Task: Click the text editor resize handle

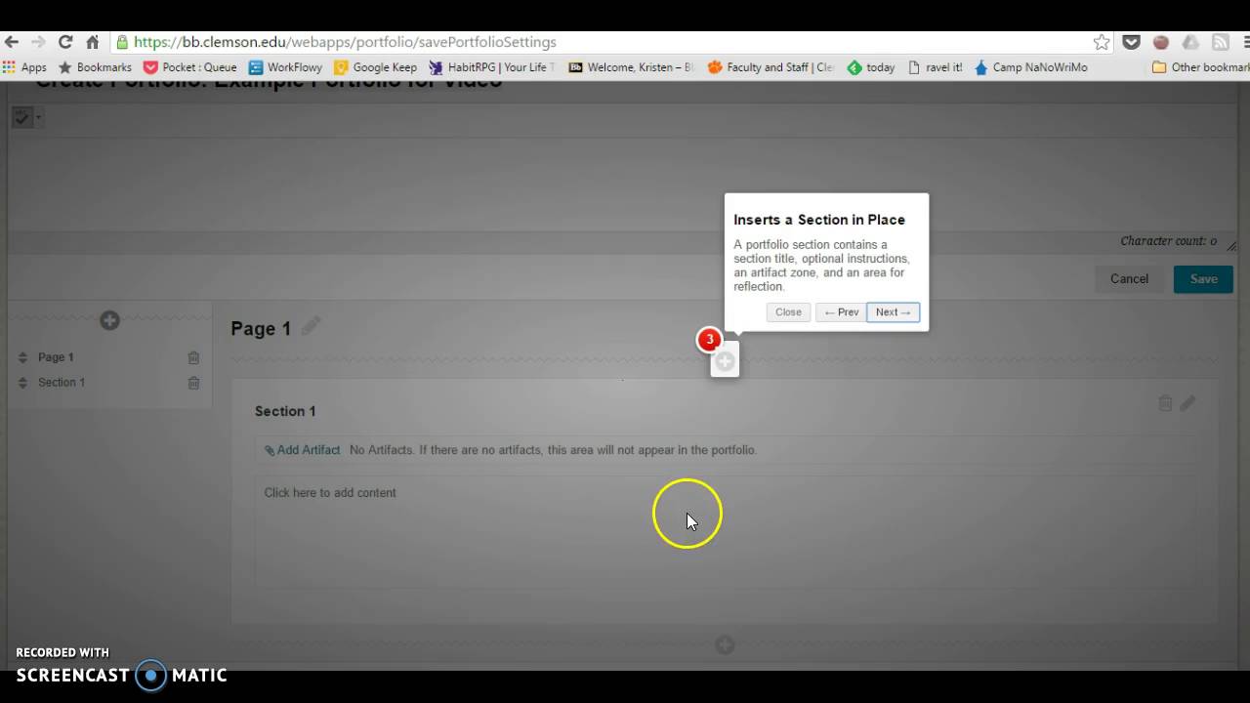Action: [1230, 245]
